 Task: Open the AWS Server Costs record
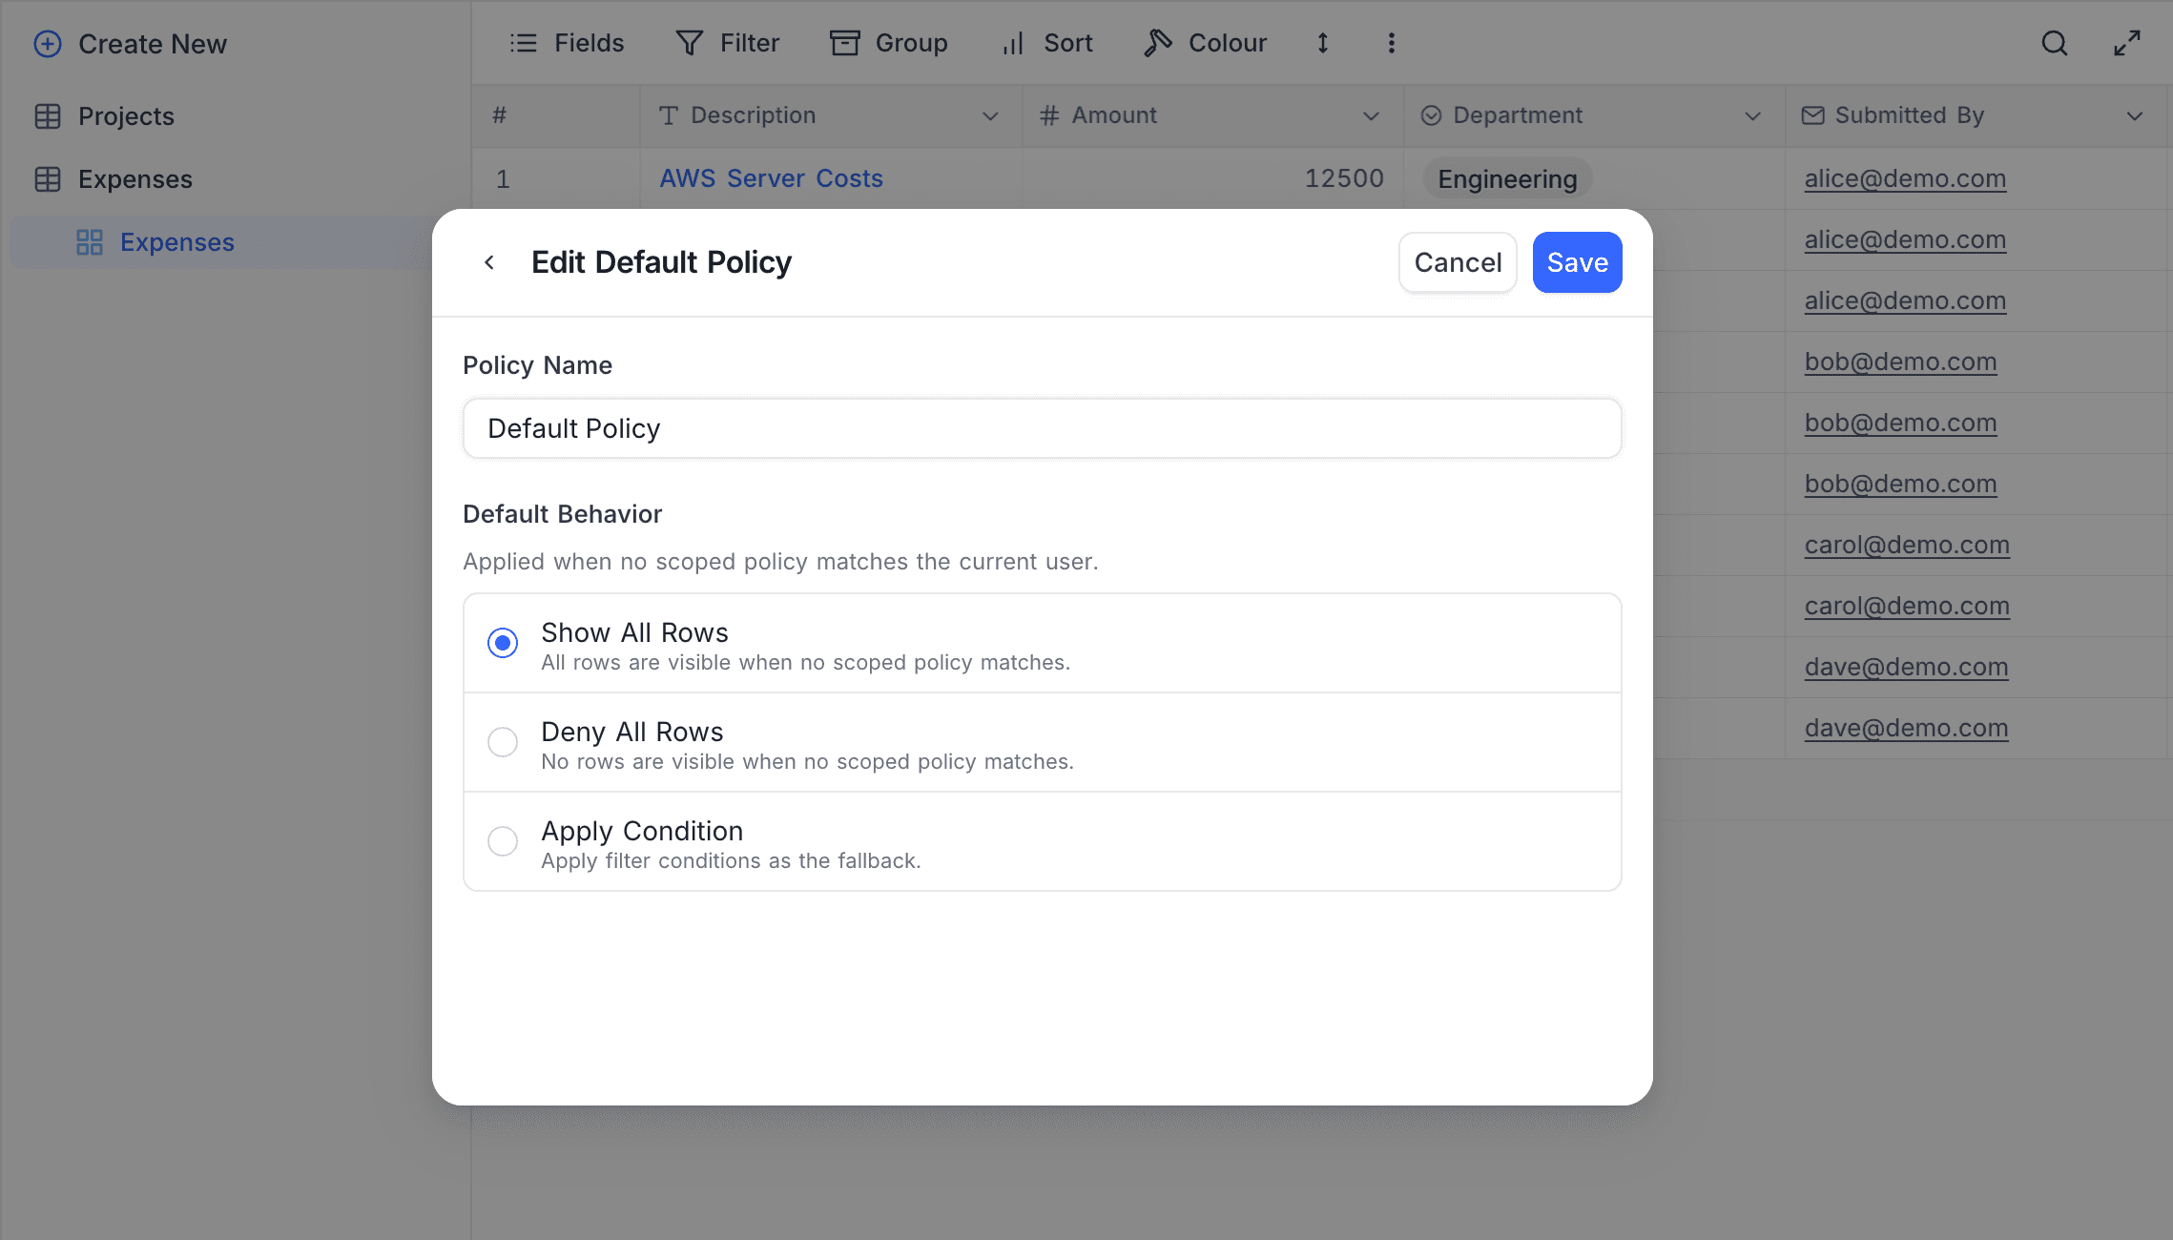770,177
